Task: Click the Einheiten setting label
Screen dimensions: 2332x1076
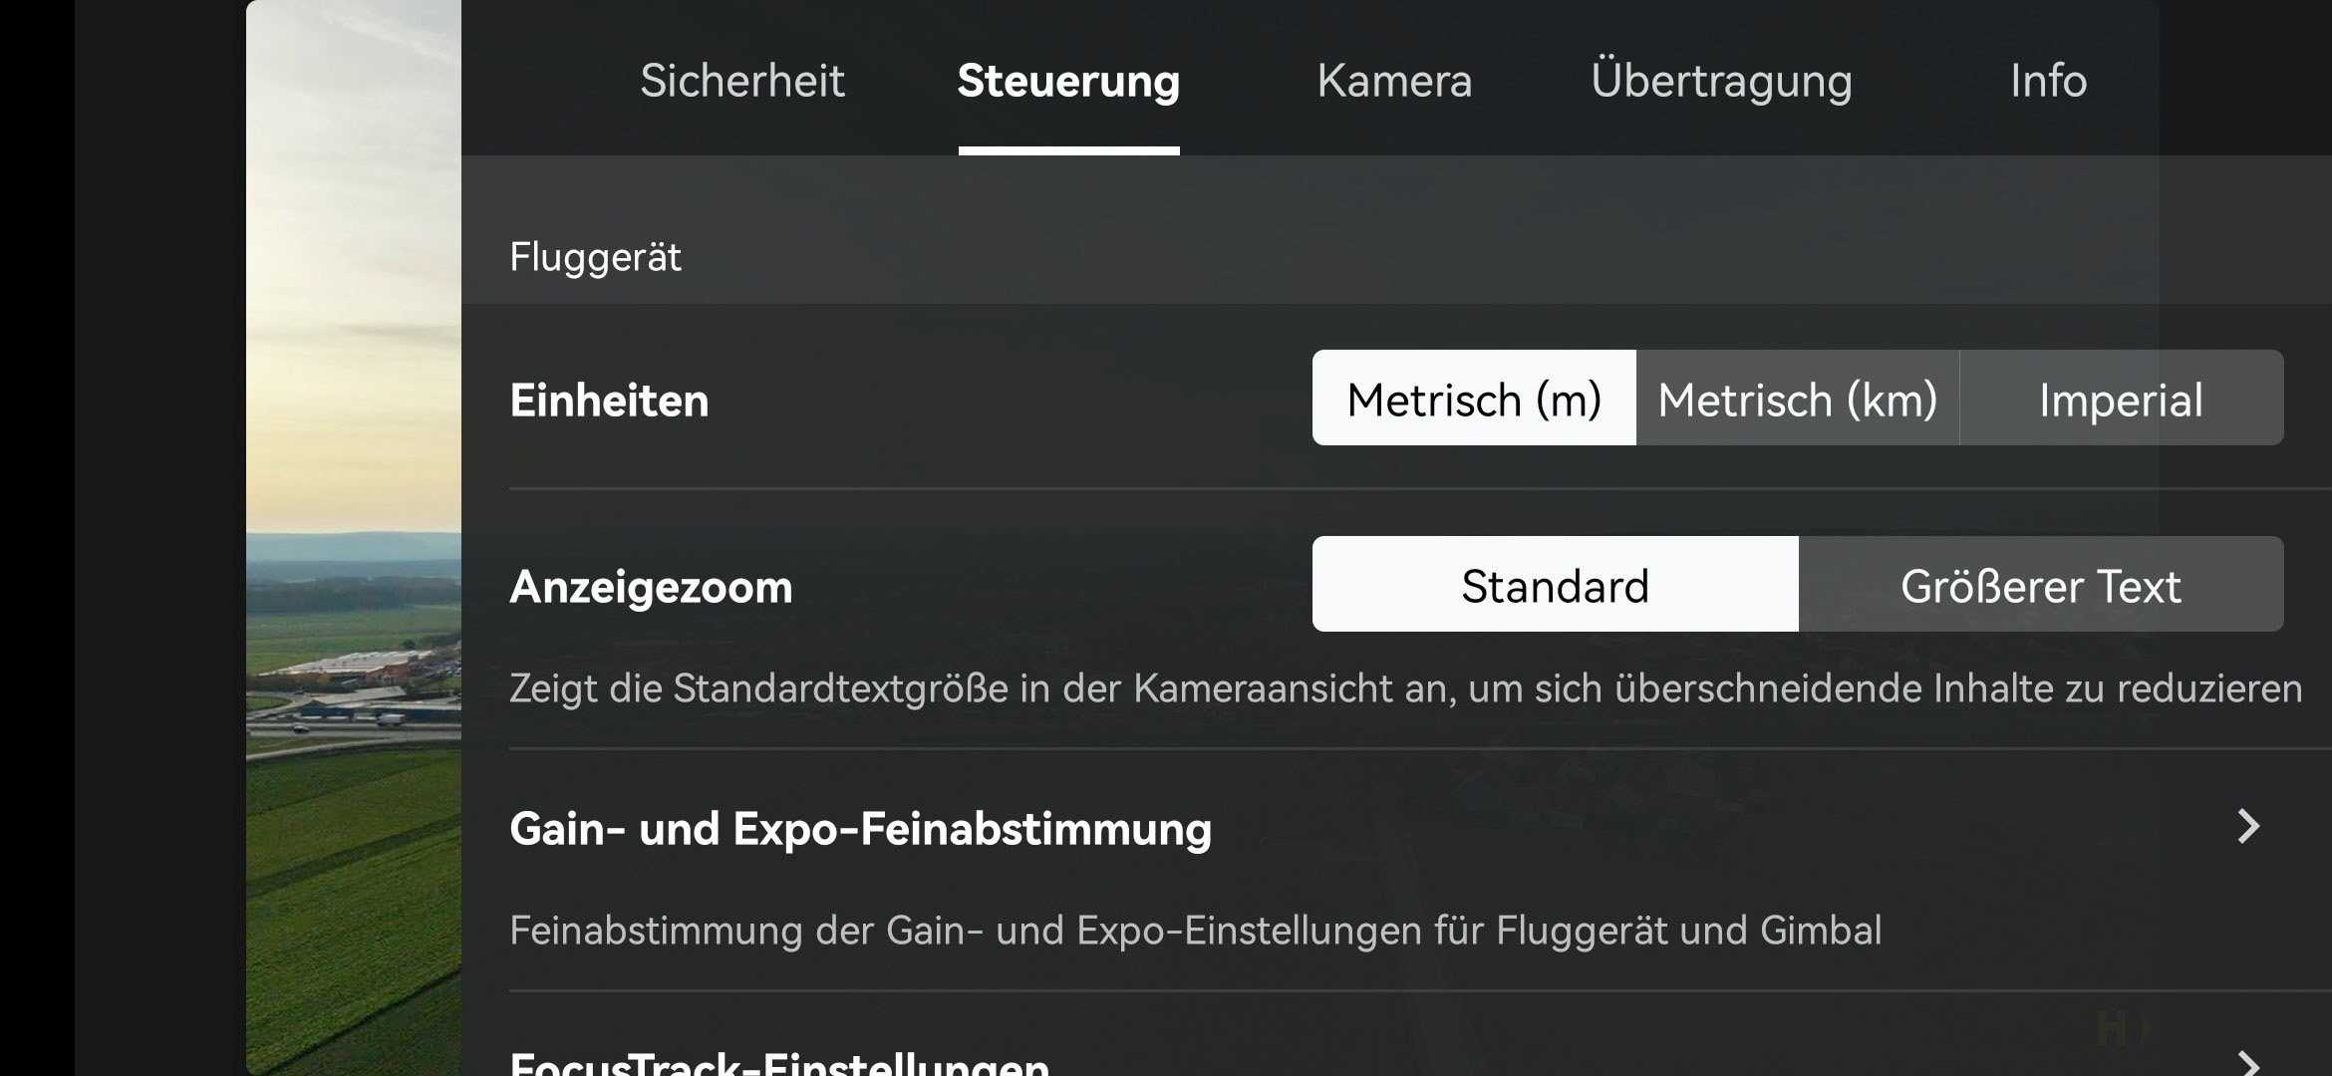Action: click(609, 401)
